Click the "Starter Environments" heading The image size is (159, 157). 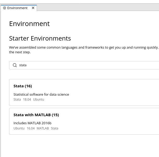click(40, 38)
